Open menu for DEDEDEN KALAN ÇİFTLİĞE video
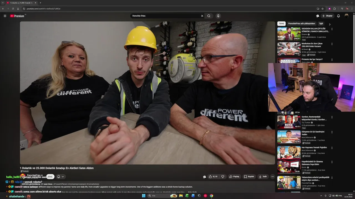This screenshot has height=199, width=355. pyautogui.click(x=332, y=29)
